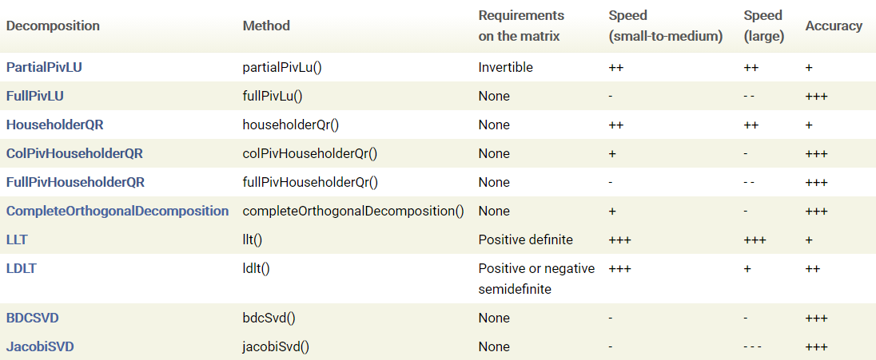Click the Decomposition column header
The image size is (876, 360).
tap(53, 26)
